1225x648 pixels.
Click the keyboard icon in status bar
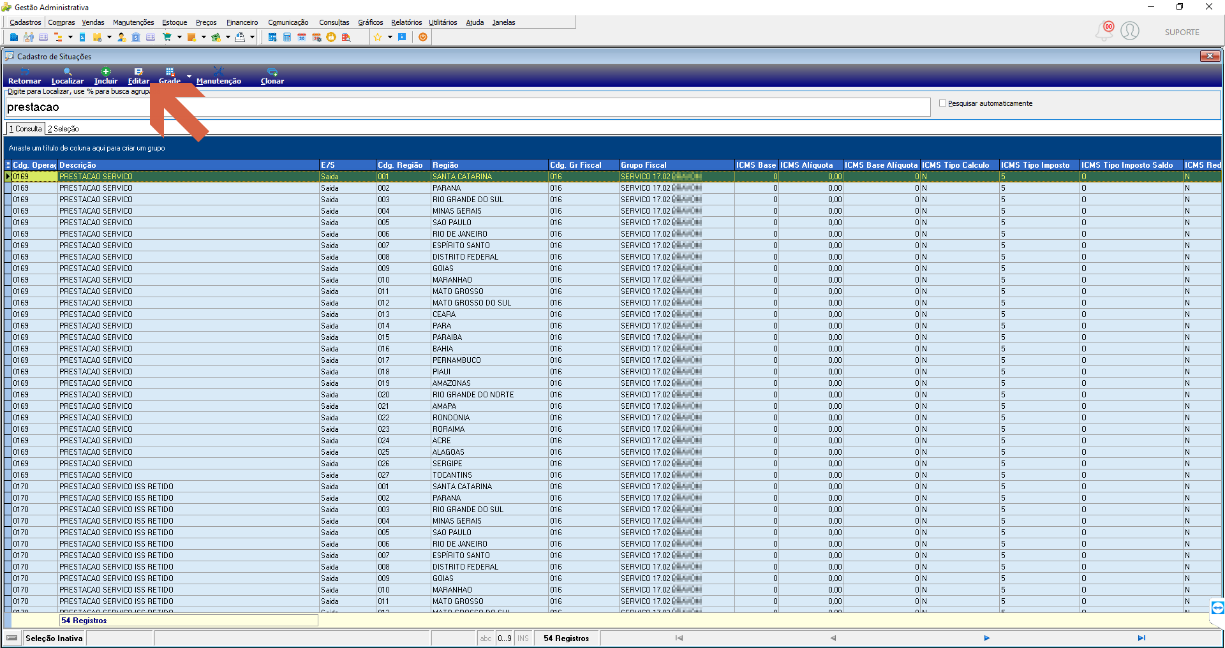[12, 638]
